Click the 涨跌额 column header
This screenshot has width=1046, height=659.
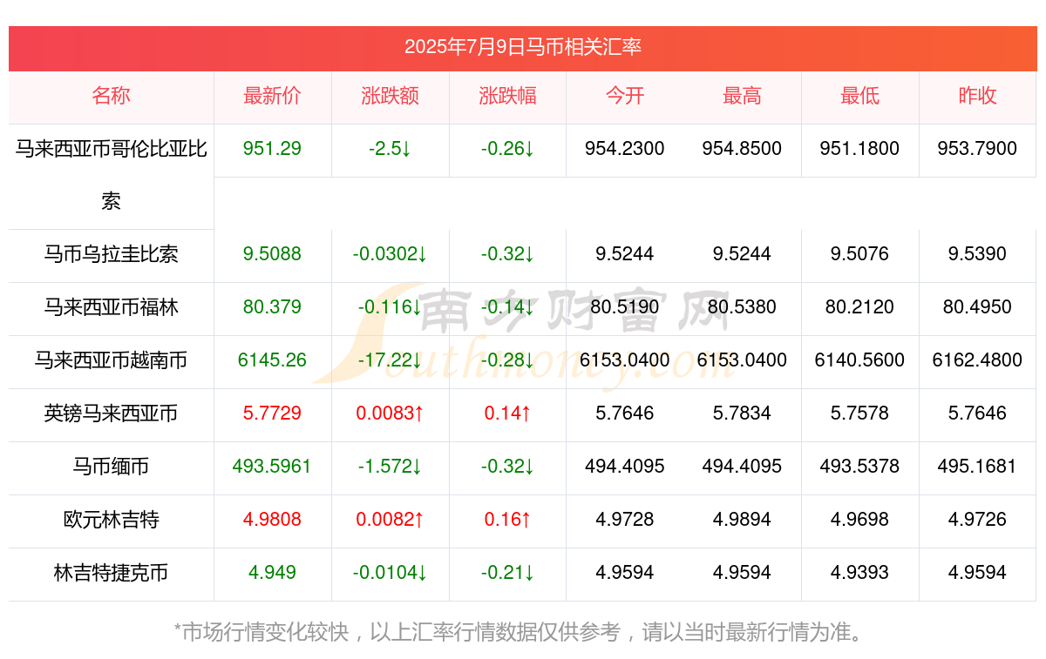click(x=391, y=96)
